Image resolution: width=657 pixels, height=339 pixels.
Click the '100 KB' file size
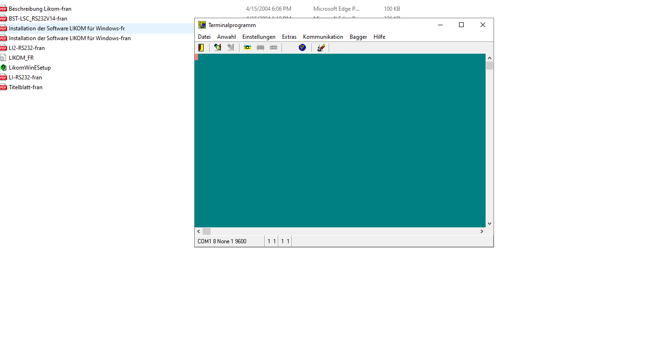coord(392,9)
